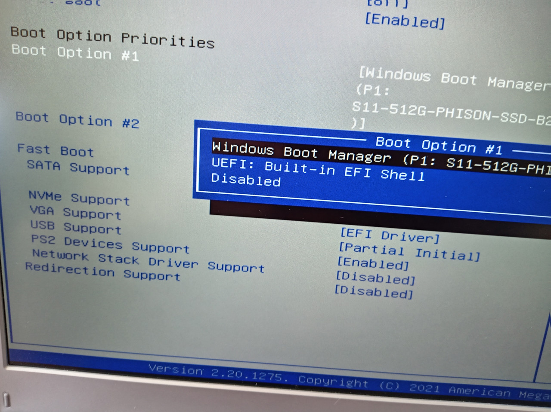This screenshot has width=551, height=412.
Task: Choose UEFI: Built-in EFI Shell option
Action: coord(318,170)
